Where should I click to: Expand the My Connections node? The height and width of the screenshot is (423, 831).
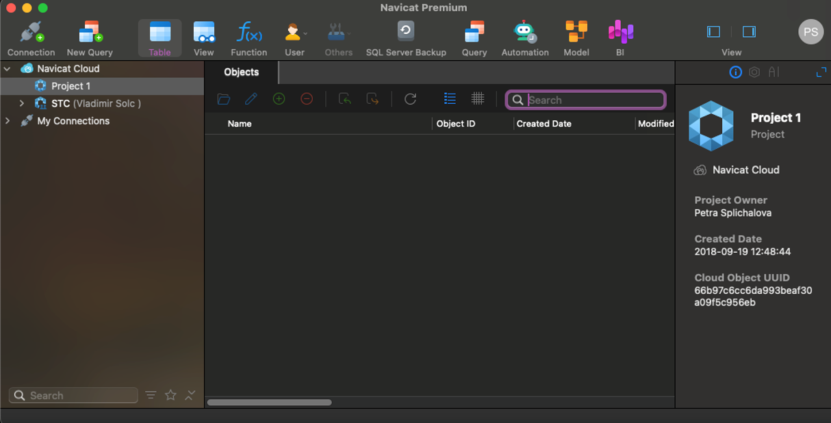click(x=8, y=121)
